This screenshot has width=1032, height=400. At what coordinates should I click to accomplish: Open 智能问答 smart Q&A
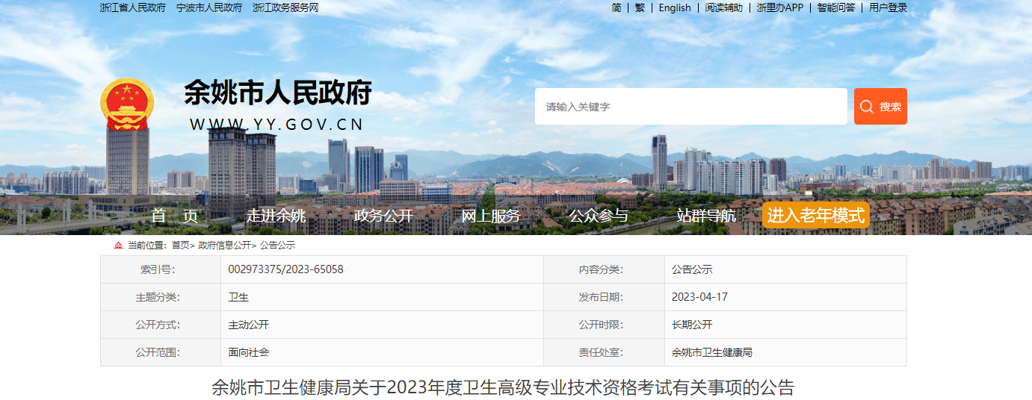point(836,7)
